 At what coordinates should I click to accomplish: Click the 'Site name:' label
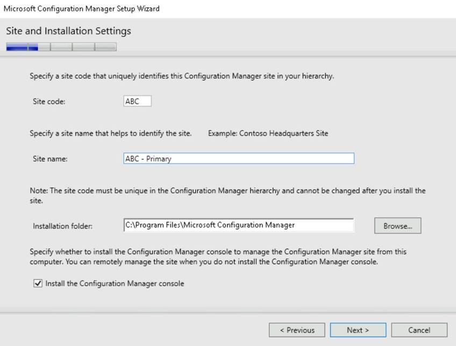(50, 159)
